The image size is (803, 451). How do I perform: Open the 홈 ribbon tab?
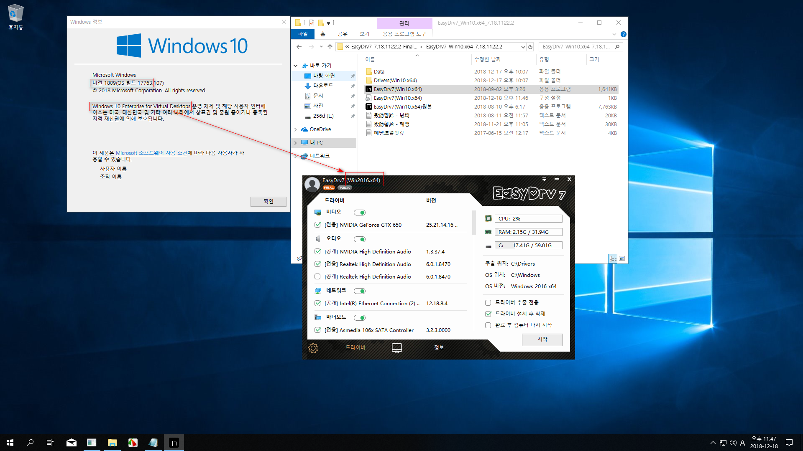pyautogui.click(x=322, y=34)
